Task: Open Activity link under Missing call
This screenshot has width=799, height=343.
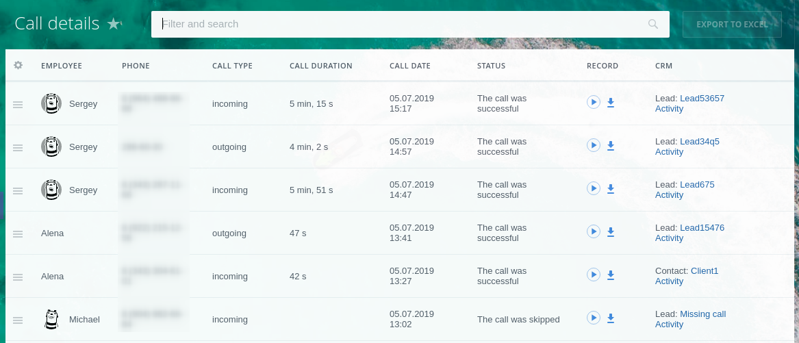Action: 669,325
